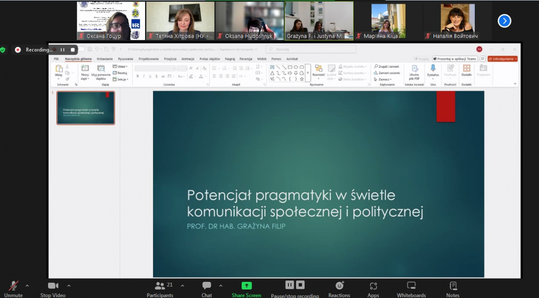The image size is (539, 298).
Task: Pause the recording in bottom toolbar
Action: click(290, 285)
